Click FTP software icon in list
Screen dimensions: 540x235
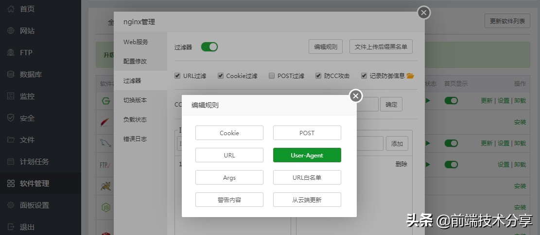coord(105,165)
